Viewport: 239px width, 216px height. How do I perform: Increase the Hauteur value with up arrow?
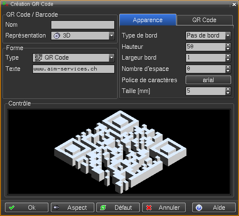[x=228, y=45]
